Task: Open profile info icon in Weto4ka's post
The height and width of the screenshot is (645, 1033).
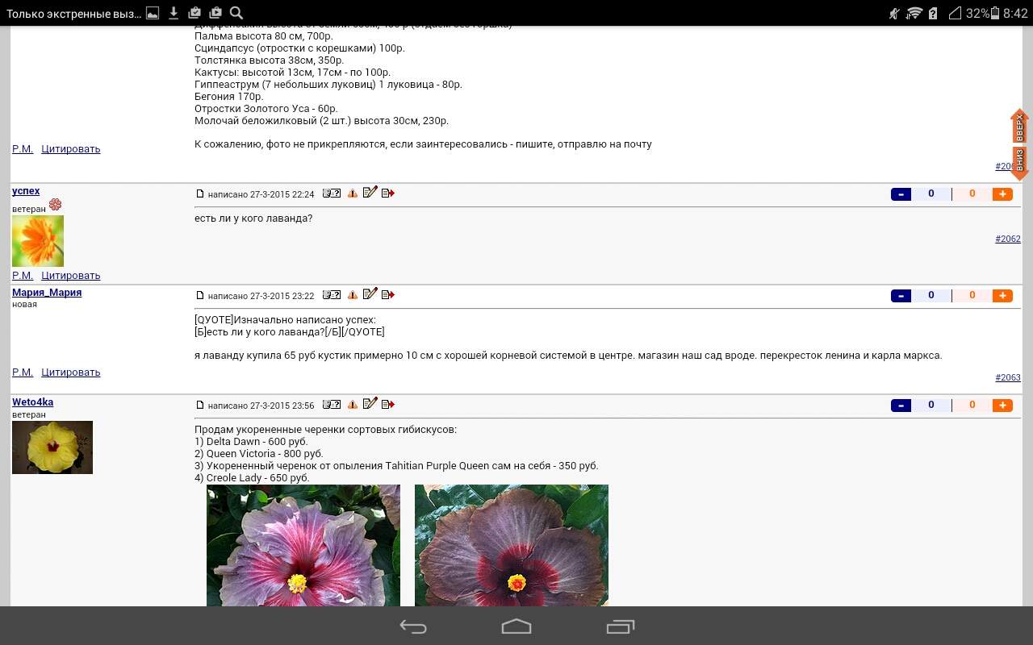Action: 331,405
